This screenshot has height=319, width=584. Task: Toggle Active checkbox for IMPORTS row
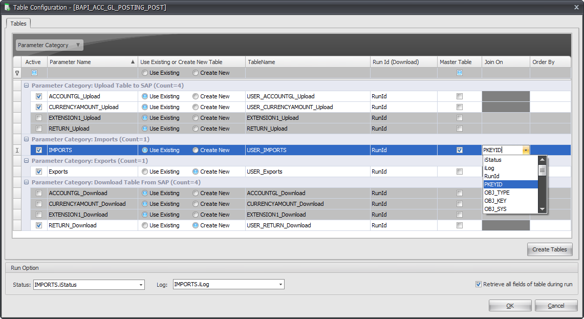pyautogui.click(x=39, y=150)
